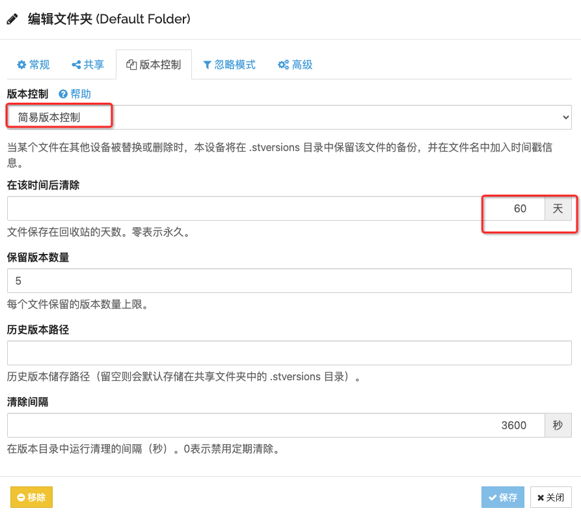Click the share icon on 共享 tab

coord(76,65)
